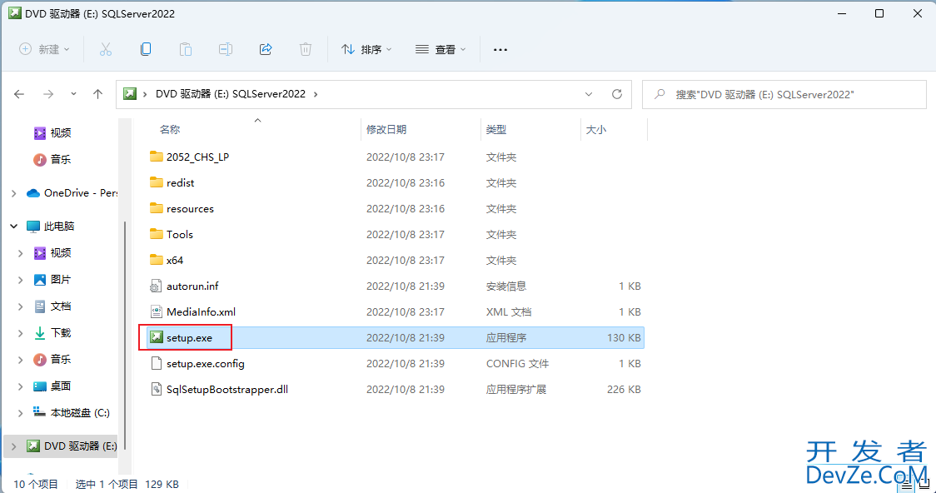Screen dimensions: 936x493
Task: Select the MediaInfo.xml file name
Action: (x=202, y=311)
